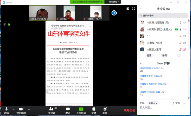Image resolution: width=191 pixels, height=116 pixels.
Task: Switch the video layout view icon
Action: point(128,9)
